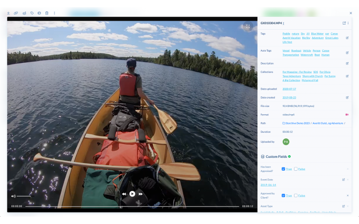The height and width of the screenshot is (224, 359).
Task: Check False for Has been Appraised
Action: [x=296, y=169]
